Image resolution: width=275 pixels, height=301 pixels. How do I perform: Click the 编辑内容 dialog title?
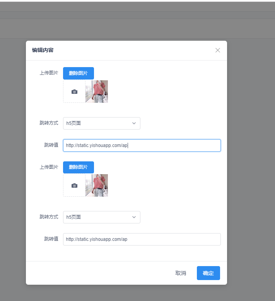[43, 50]
